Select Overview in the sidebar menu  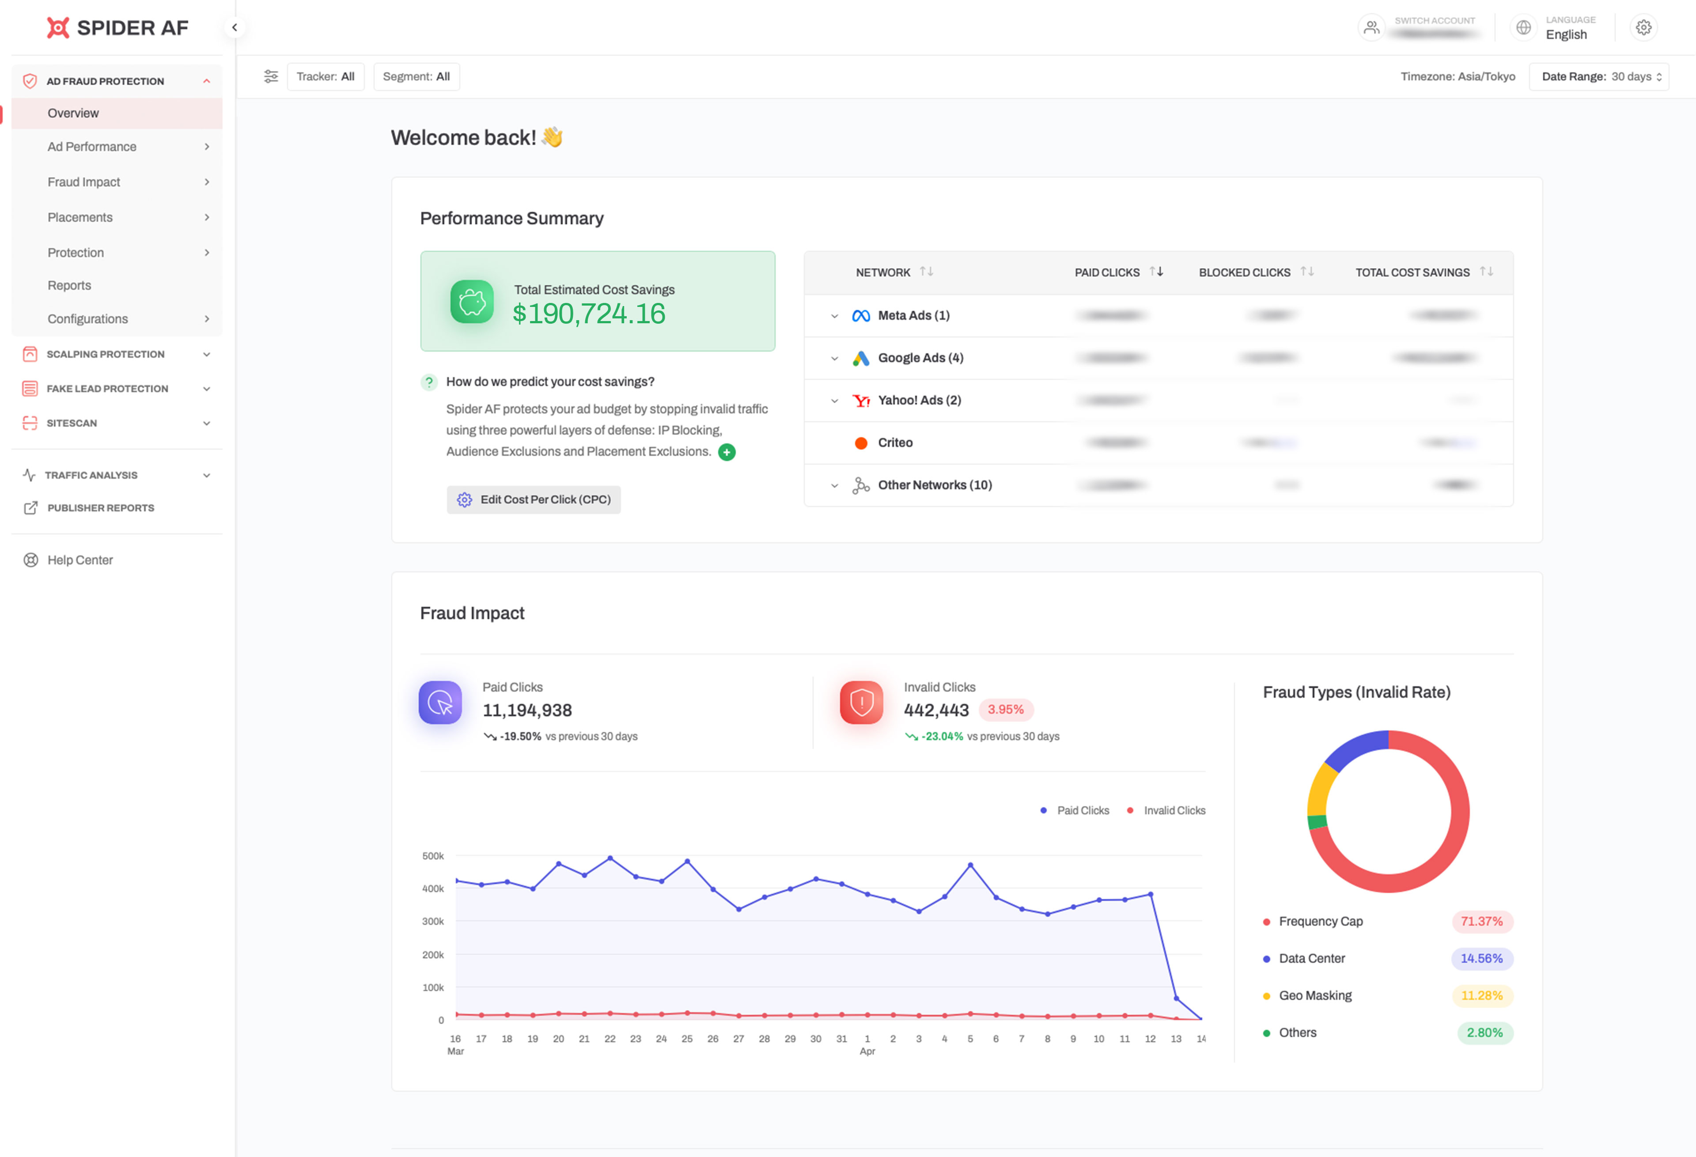click(73, 113)
